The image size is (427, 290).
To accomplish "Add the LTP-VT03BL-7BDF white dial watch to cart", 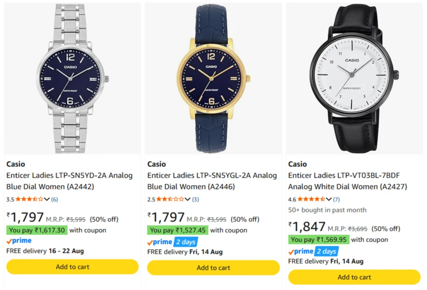I will [354, 277].
